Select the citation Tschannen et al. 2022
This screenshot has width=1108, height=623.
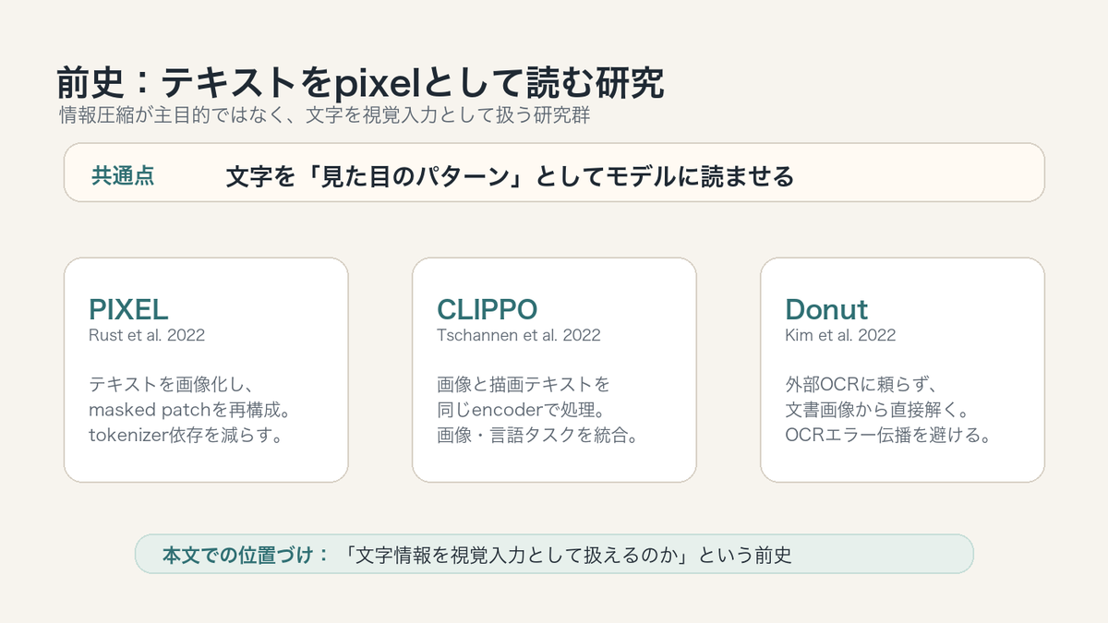519,335
